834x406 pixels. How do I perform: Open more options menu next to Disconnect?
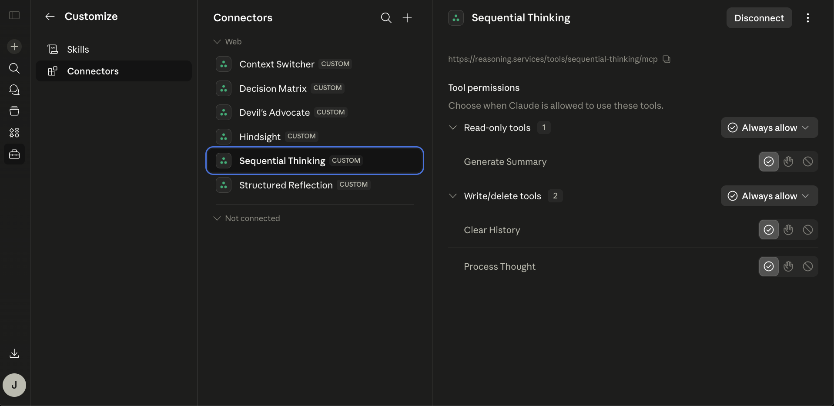pos(808,18)
